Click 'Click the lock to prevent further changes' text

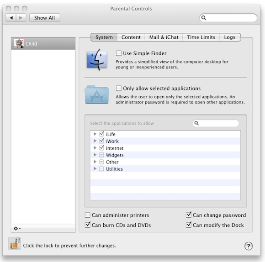pyautogui.click(x=69, y=246)
